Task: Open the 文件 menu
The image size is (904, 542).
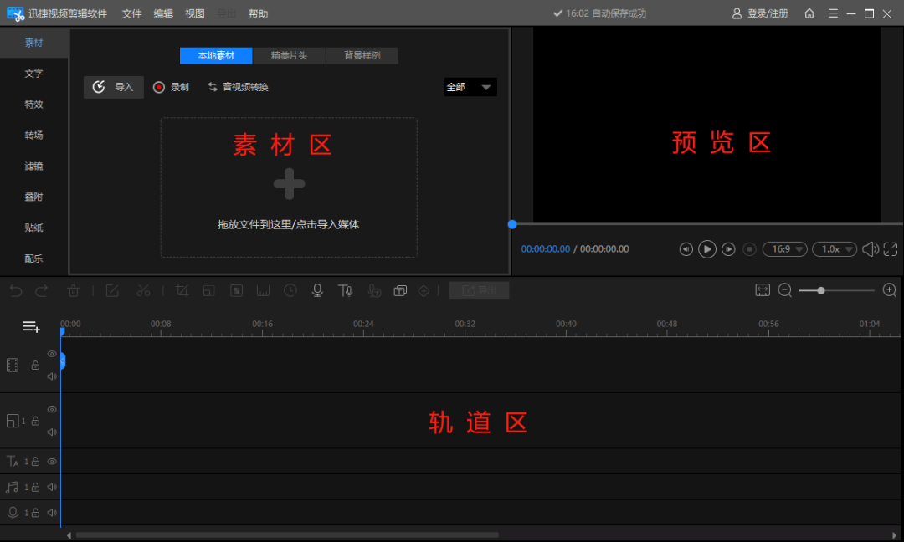Action: click(131, 13)
